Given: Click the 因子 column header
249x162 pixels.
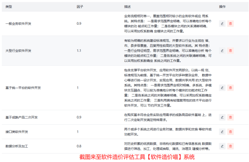Looking at the screenshot, I should [x=80, y=7].
